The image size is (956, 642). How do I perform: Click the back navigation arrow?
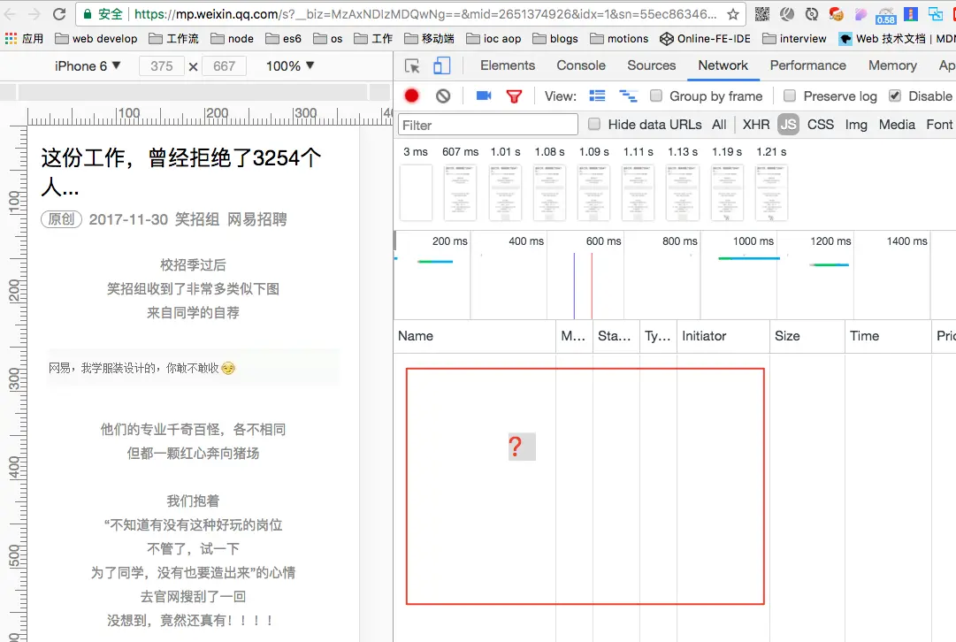tap(11, 14)
